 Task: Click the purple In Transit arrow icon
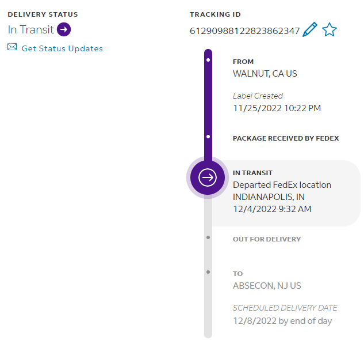pos(64,29)
